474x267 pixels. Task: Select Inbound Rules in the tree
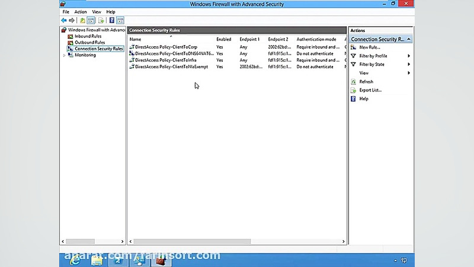tap(88, 36)
